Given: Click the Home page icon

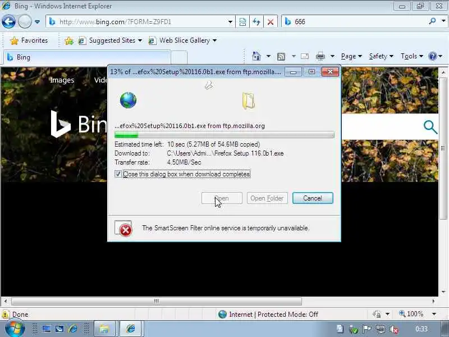Looking at the screenshot, I should (256, 56).
